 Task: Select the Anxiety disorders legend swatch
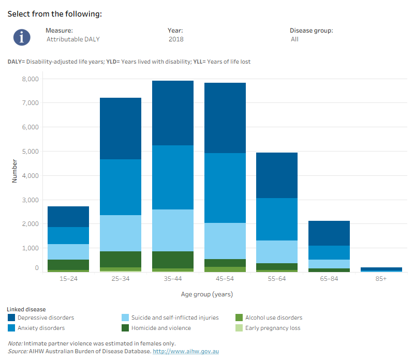pos(11,328)
